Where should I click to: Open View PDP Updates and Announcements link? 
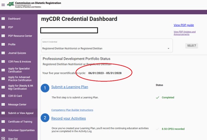click(x=184, y=33)
